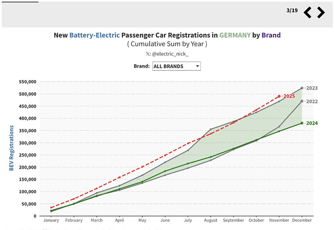
Task: Go to the previous slide arrow
Action: 308,13
